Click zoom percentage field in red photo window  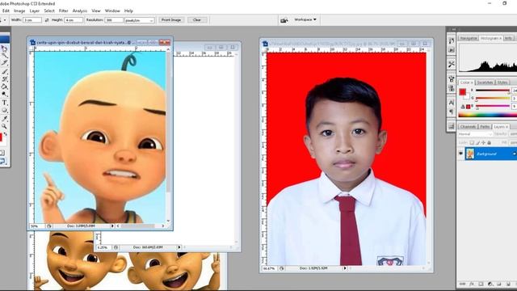269,268
